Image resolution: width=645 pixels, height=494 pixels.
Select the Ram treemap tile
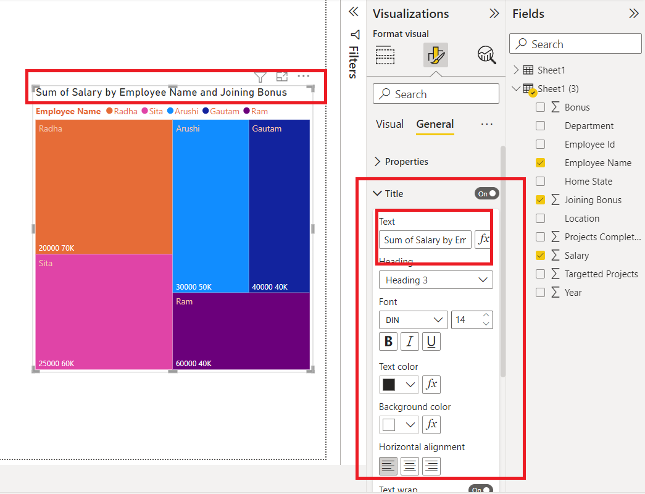[x=241, y=331]
